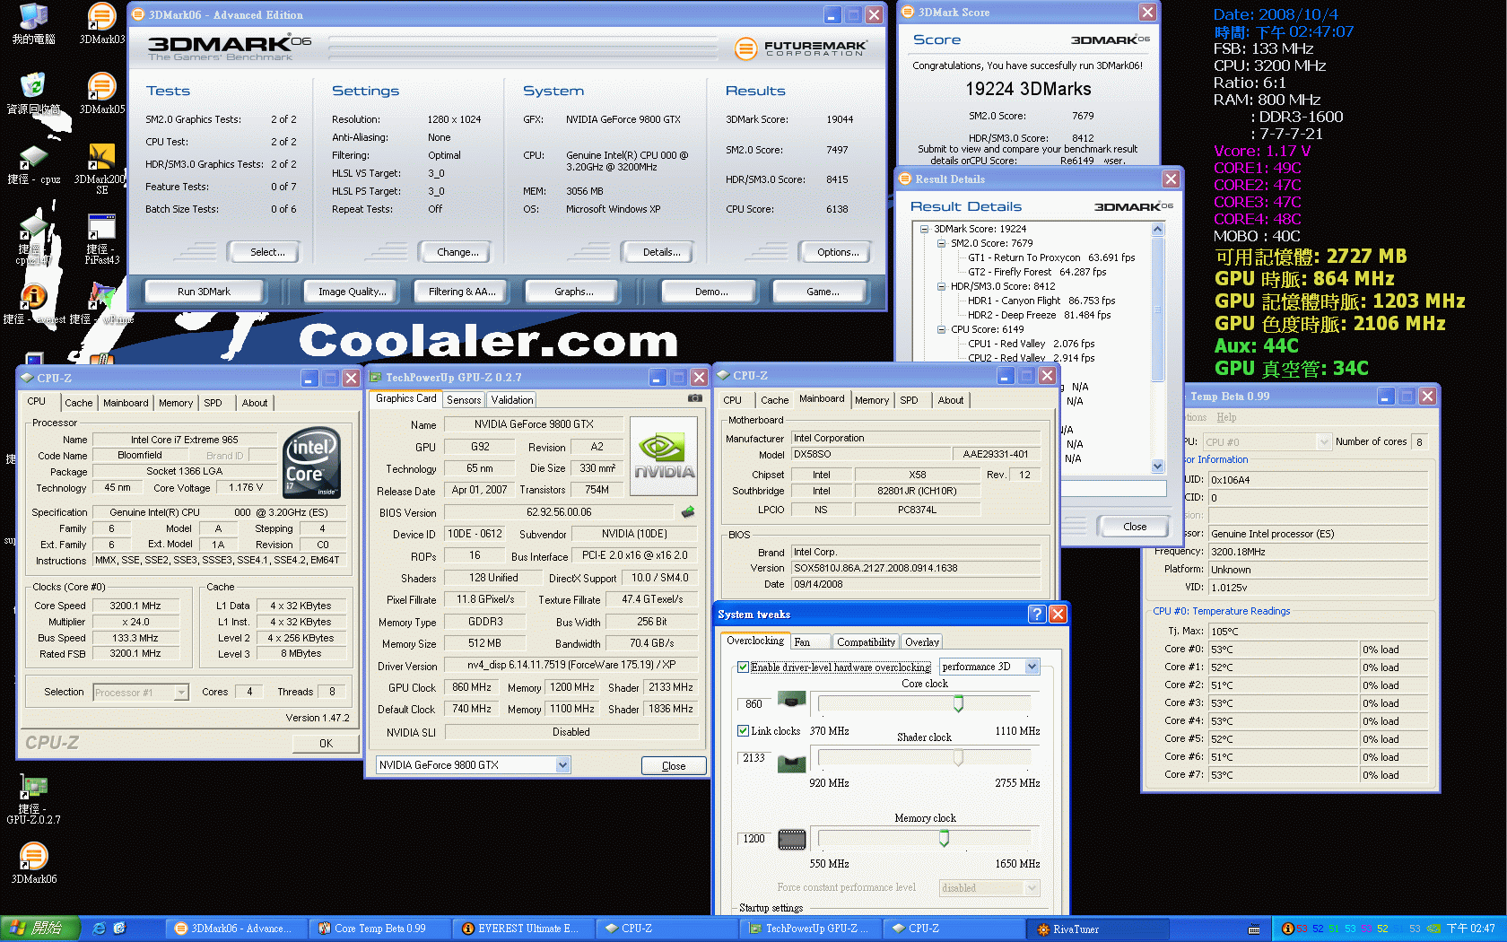
Task: Click the Intel Core i7 logo in CPU-Z
Action: [x=311, y=463]
